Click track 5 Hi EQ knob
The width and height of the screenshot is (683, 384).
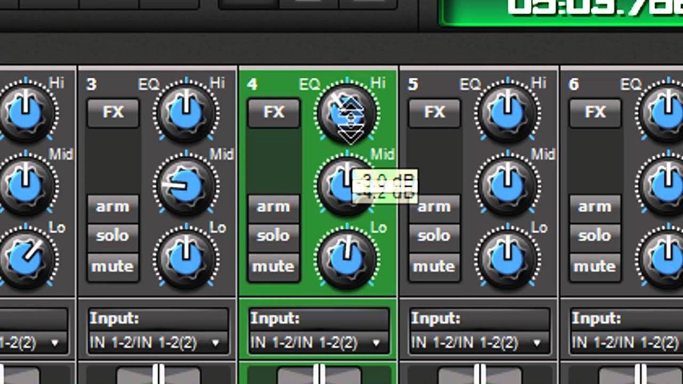[508, 113]
